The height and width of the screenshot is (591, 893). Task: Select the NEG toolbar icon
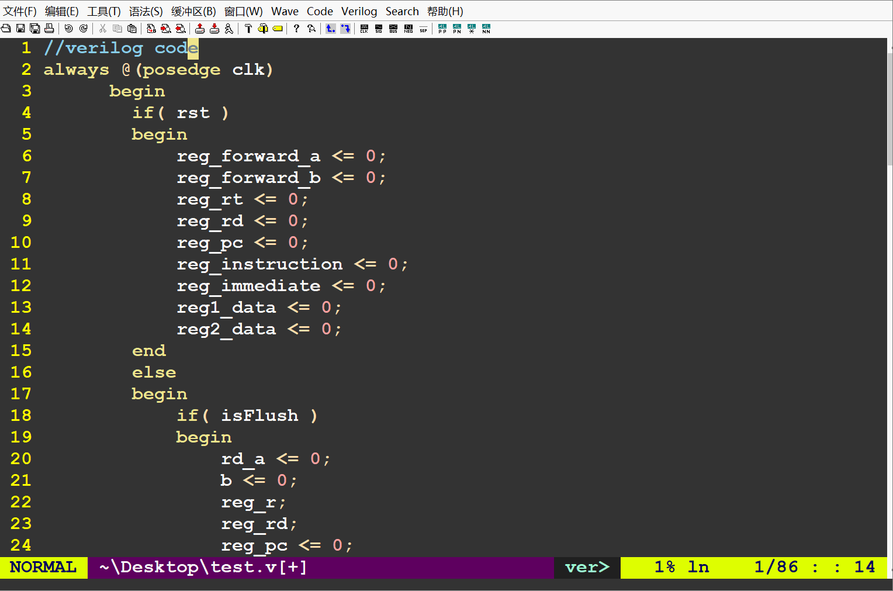409,29
